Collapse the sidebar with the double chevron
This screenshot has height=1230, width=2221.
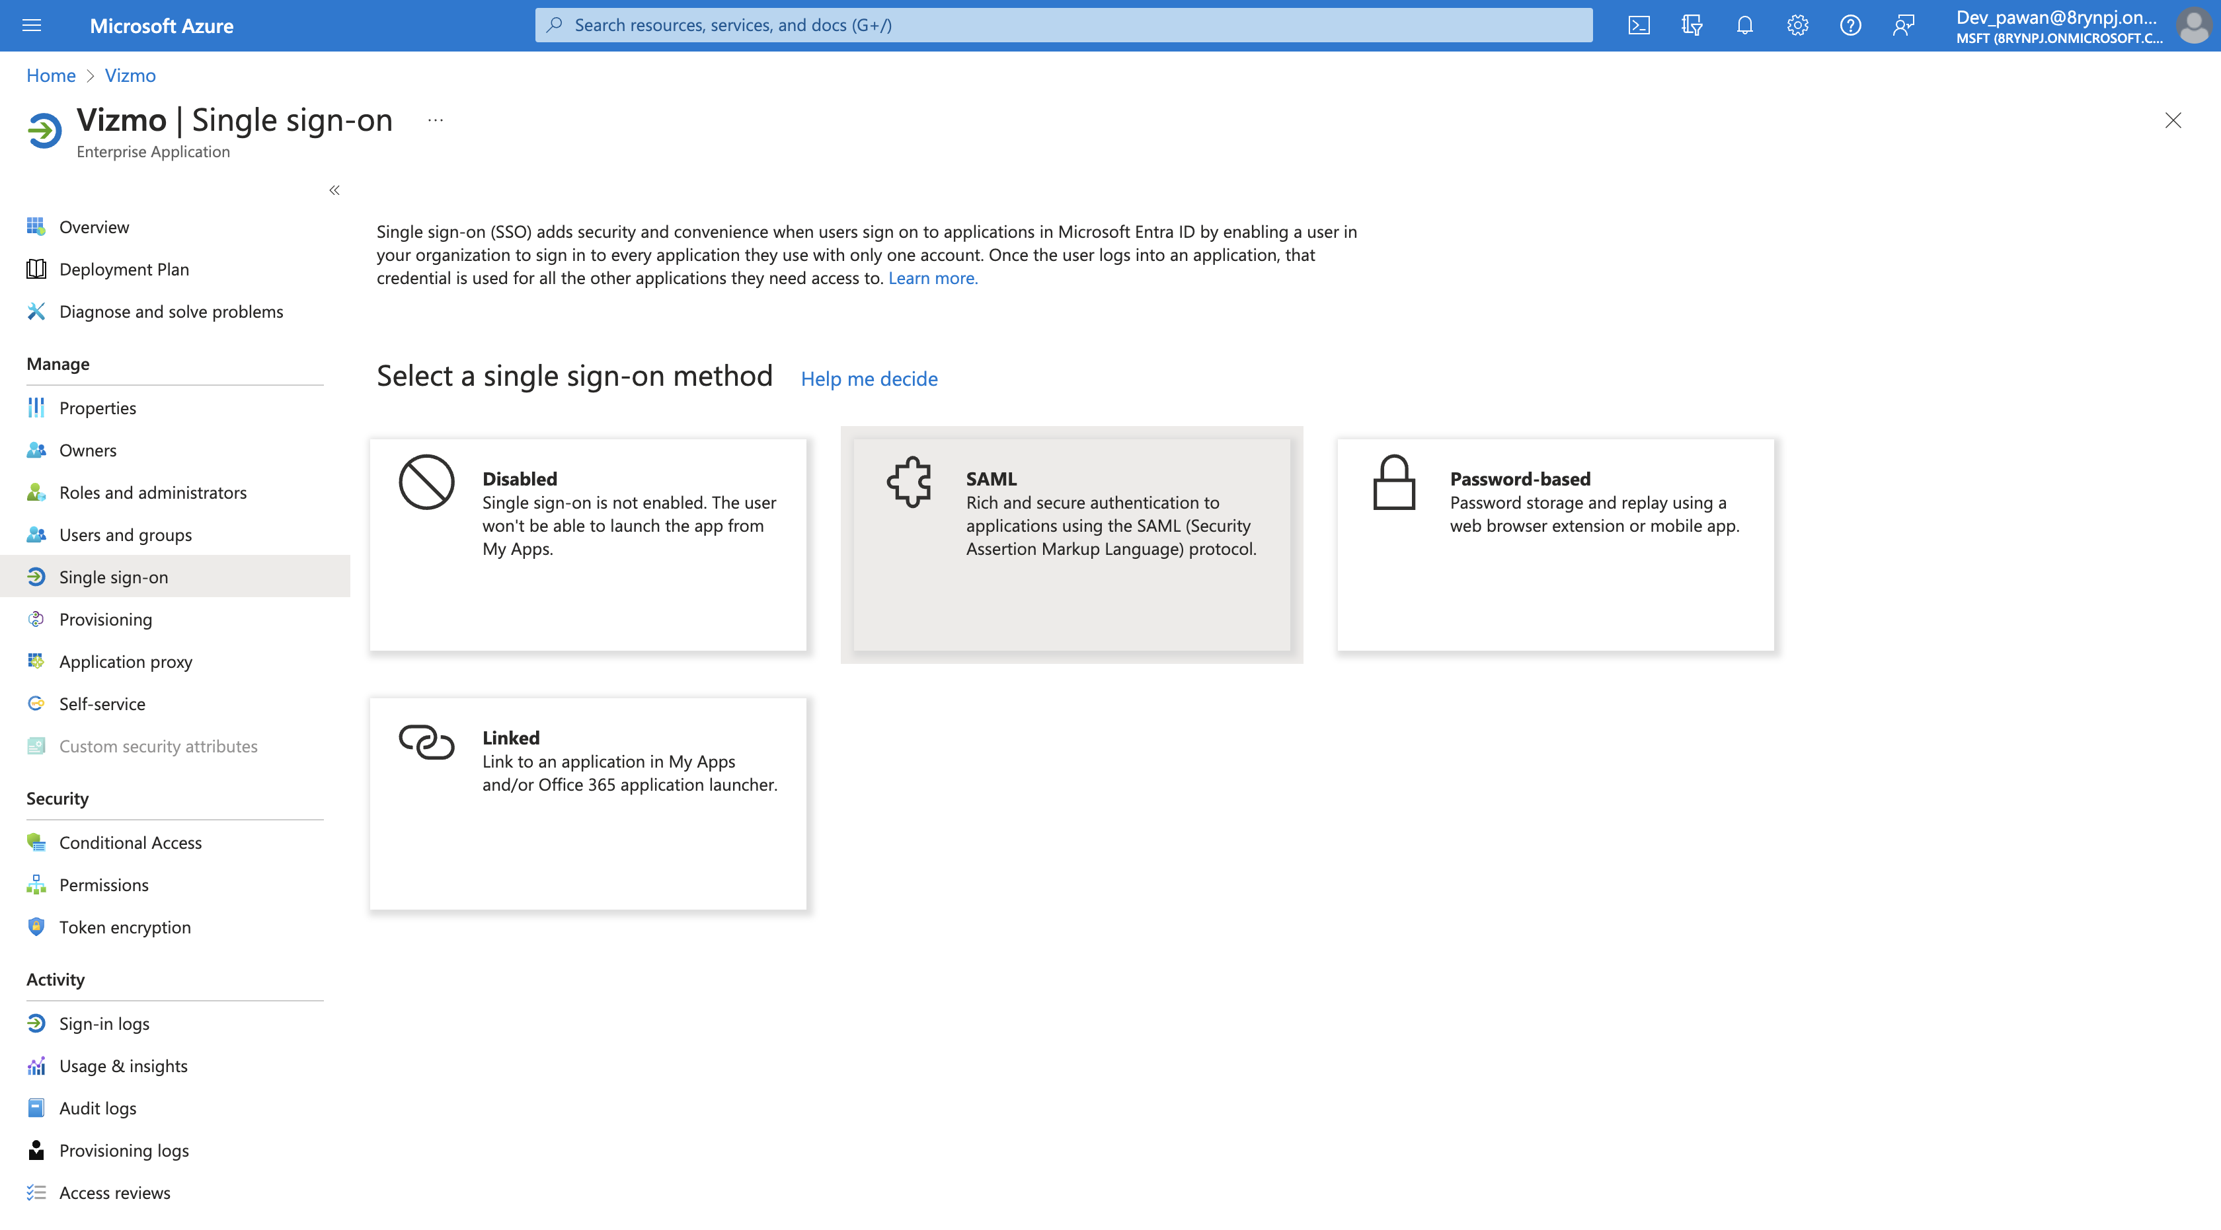tap(334, 190)
